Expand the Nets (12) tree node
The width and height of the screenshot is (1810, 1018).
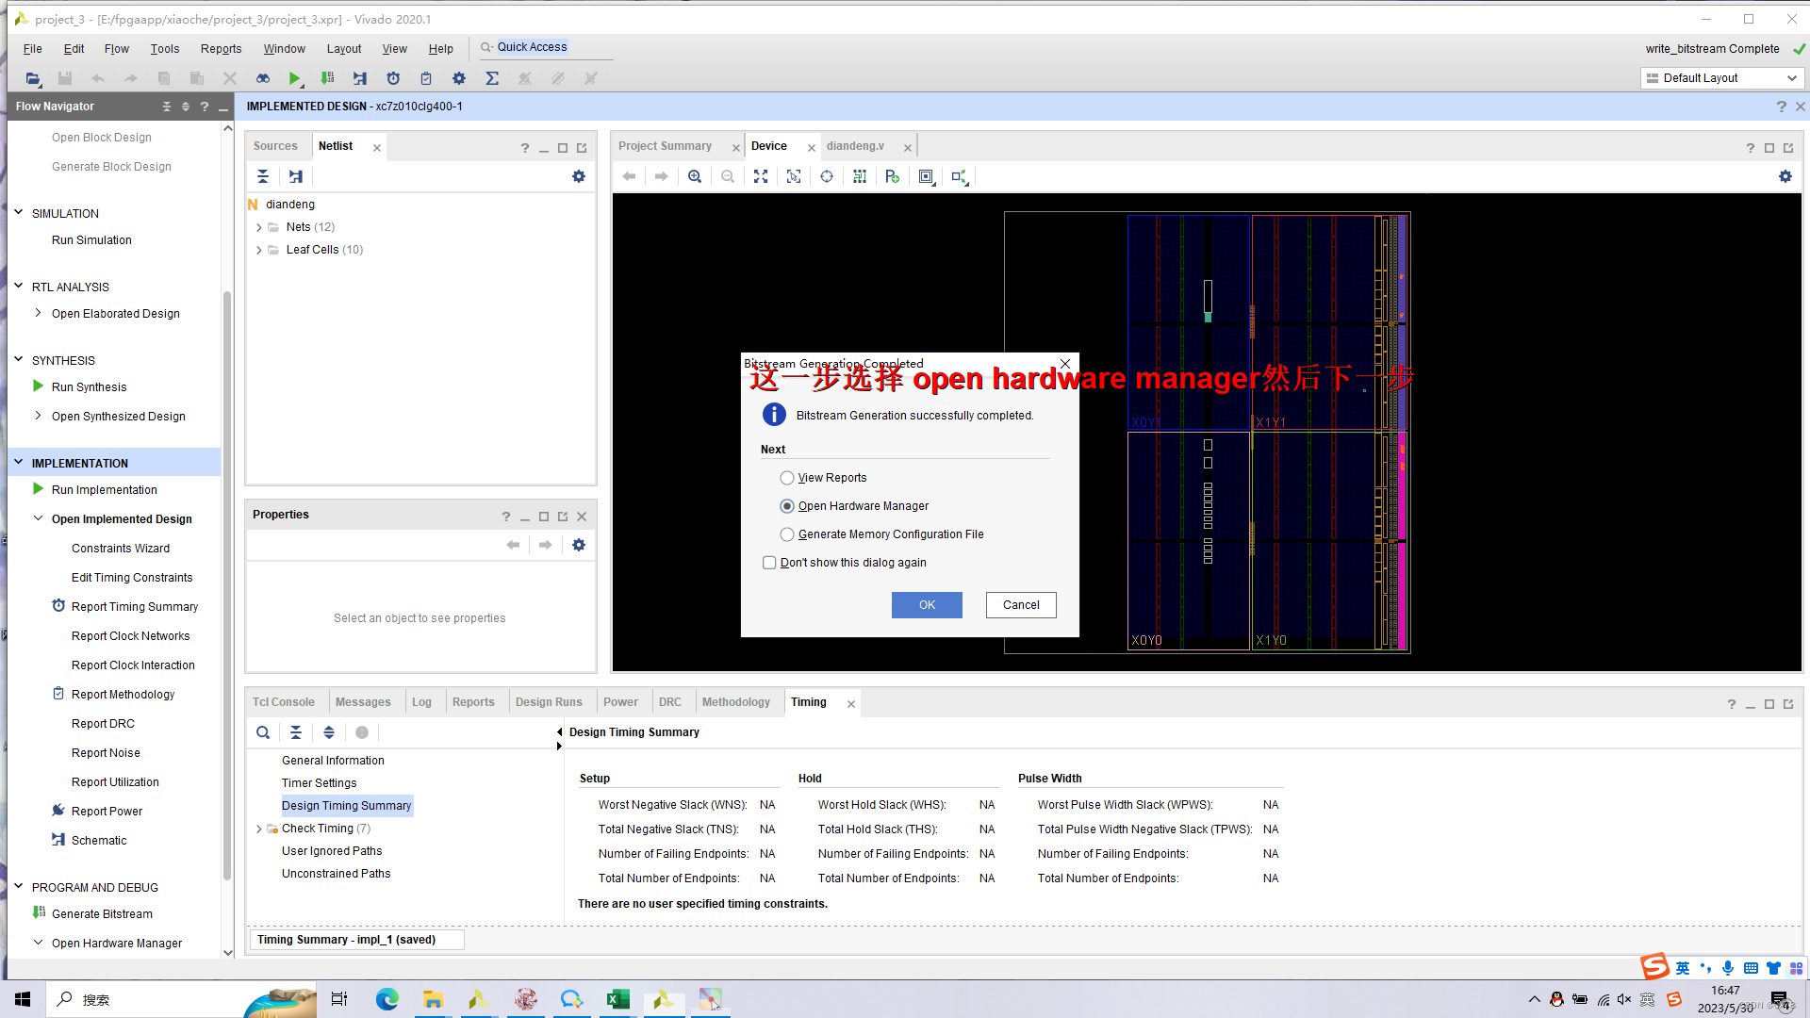click(259, 227)
